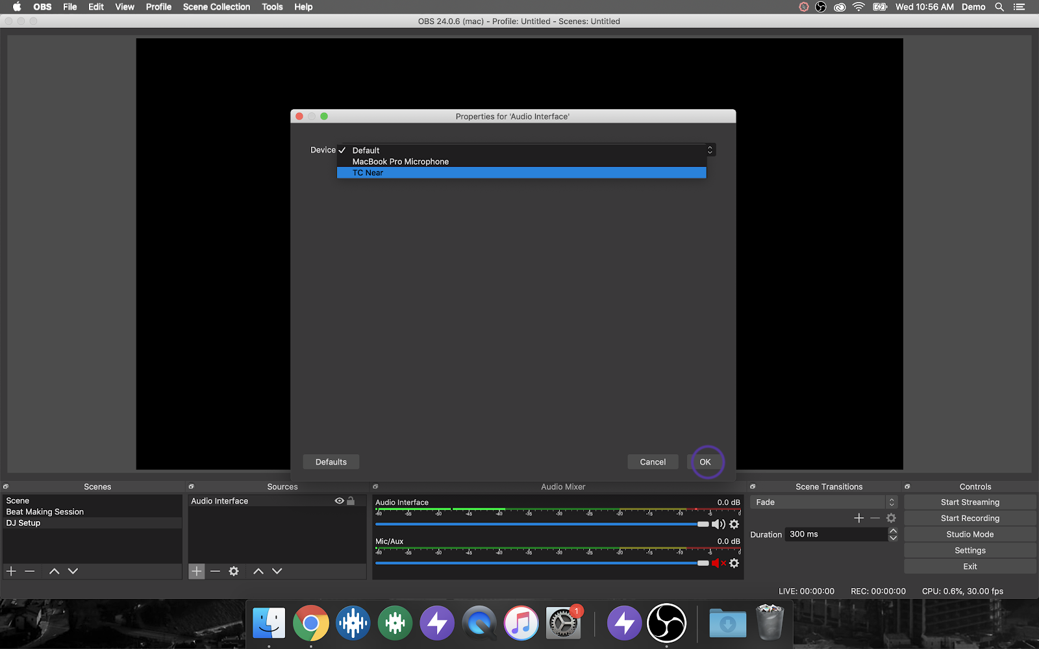The height and width of the screenshot is (649, 1039).
Task: Adjust the Mic/Aux volume slider
Action: click(x=703, y=563)
